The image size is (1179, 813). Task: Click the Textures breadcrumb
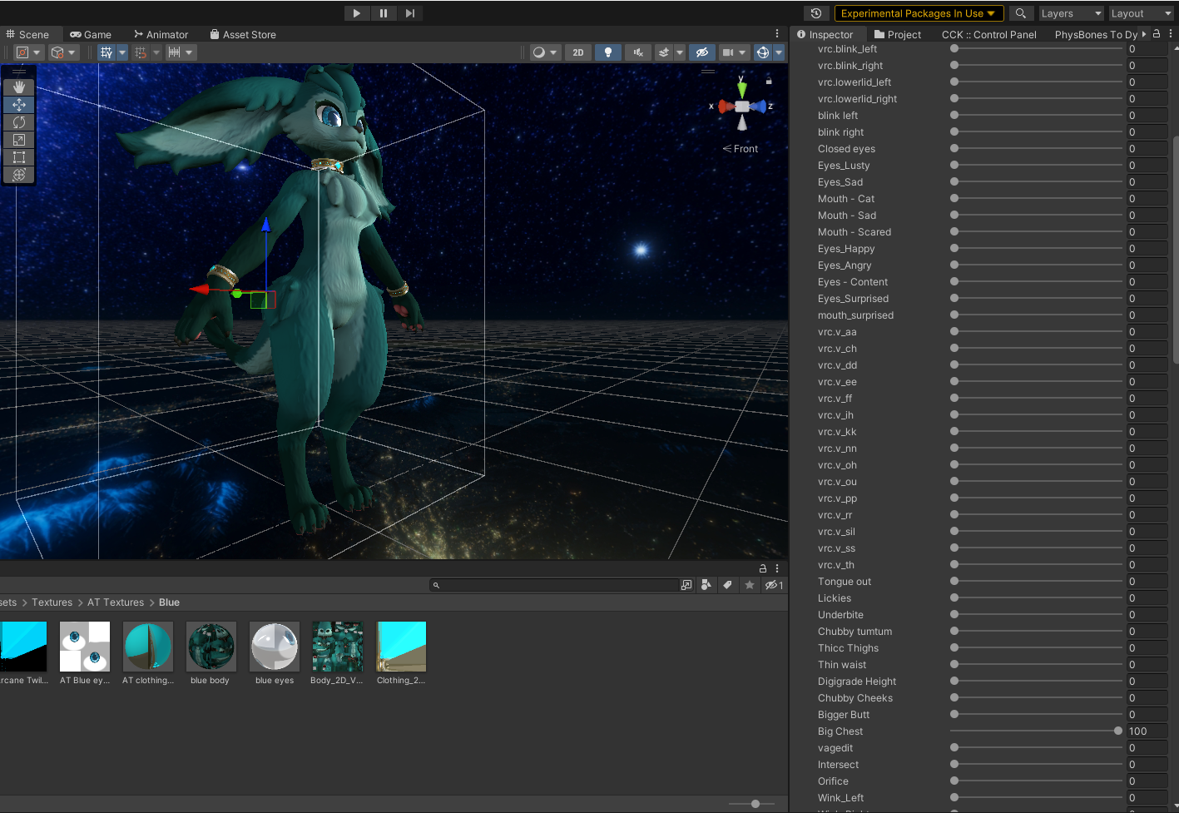click(x=52, y=602)
